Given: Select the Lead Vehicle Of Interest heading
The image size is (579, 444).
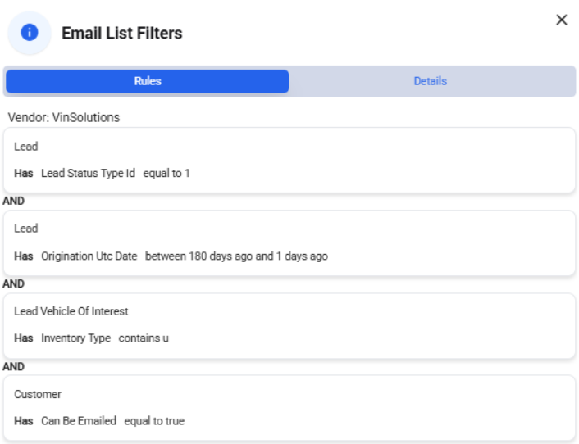Looking at the screenshot, I should (71, 311).
